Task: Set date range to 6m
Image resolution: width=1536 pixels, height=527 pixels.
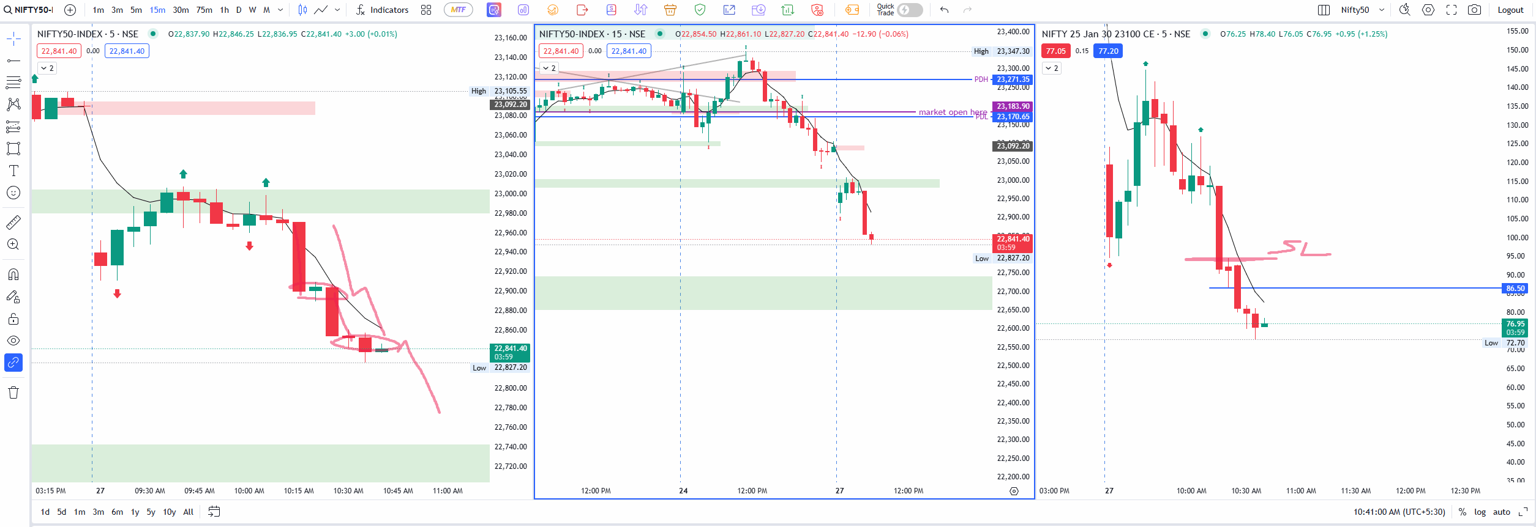Action: click(x=117, y=512)
